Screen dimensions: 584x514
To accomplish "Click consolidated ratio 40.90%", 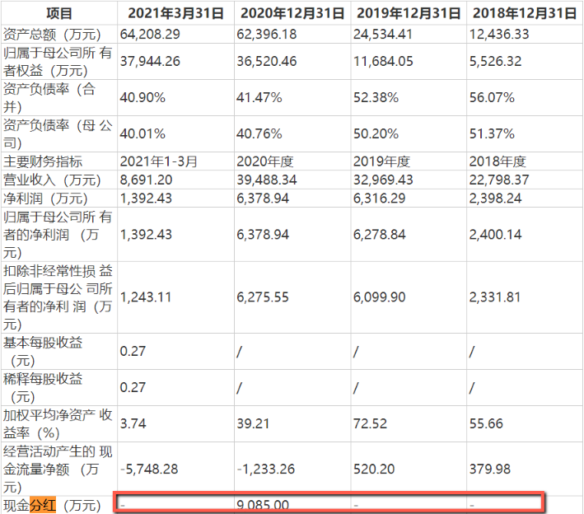I will [142, 97].
